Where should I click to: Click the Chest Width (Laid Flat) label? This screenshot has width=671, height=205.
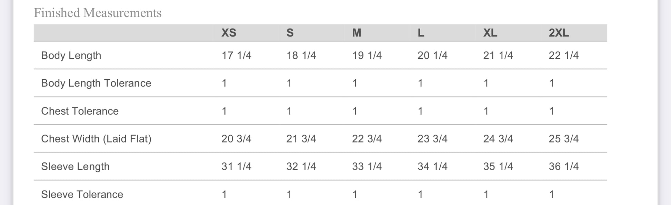click(96, 139)
